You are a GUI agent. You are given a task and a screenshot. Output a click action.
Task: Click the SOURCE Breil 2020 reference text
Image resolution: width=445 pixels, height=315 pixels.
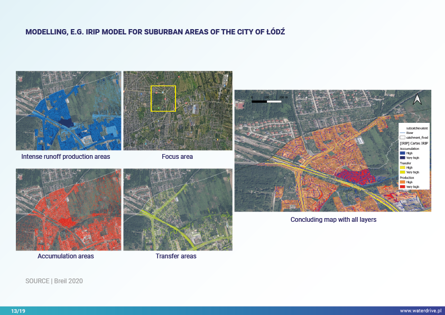pyautogui.click(x=54, y=281)
